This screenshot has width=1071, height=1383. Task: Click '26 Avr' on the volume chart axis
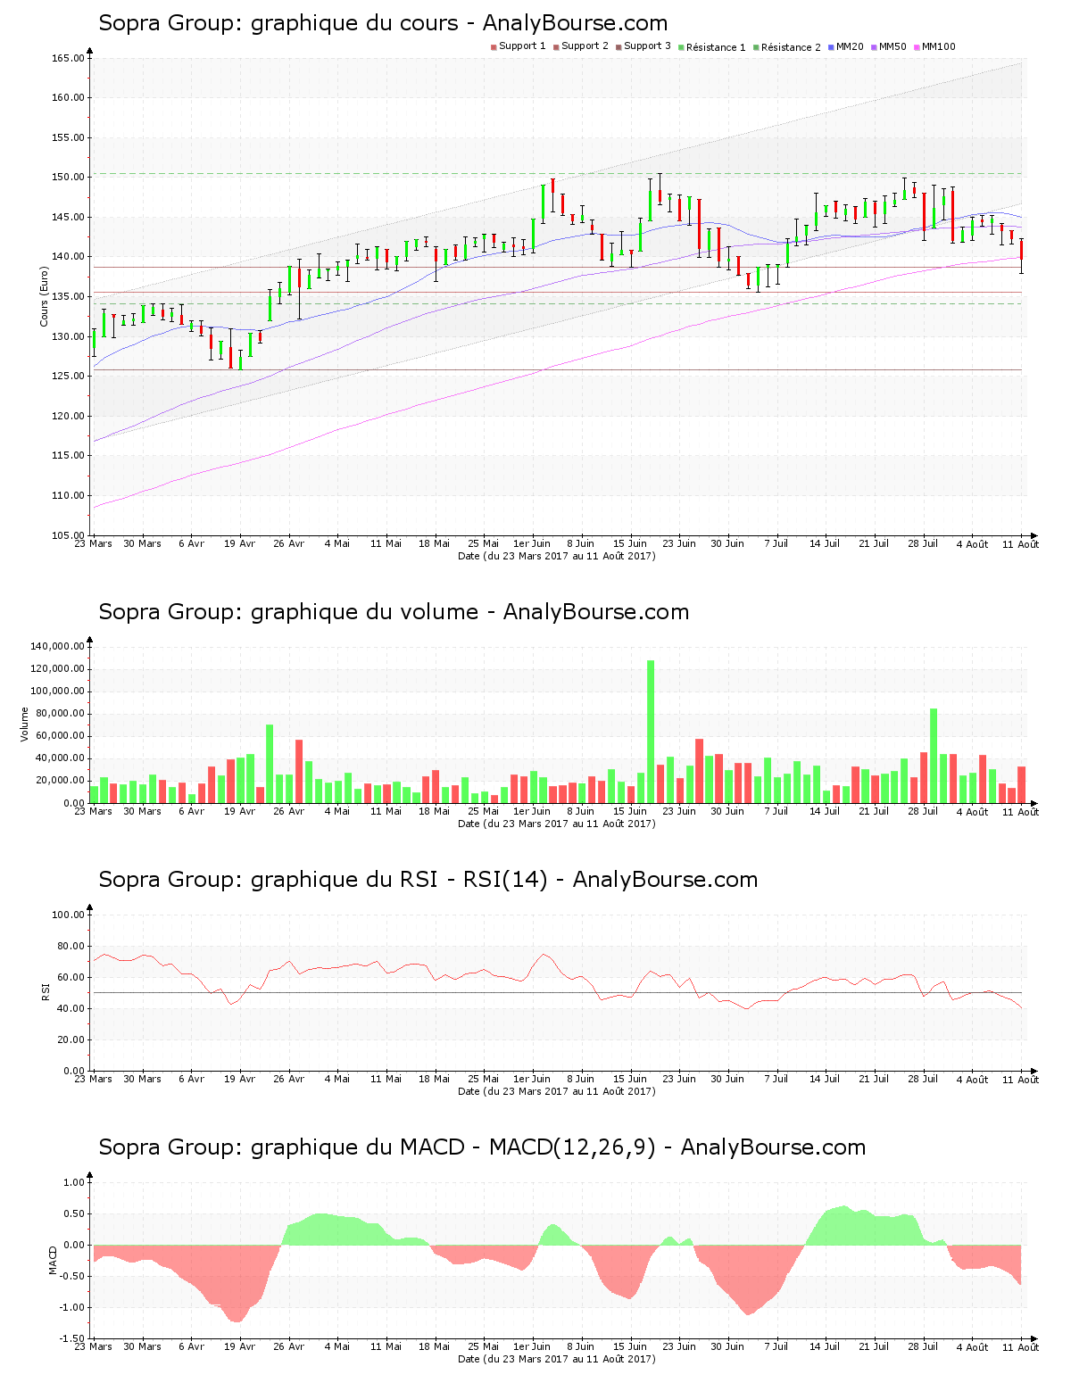point(289,812)
